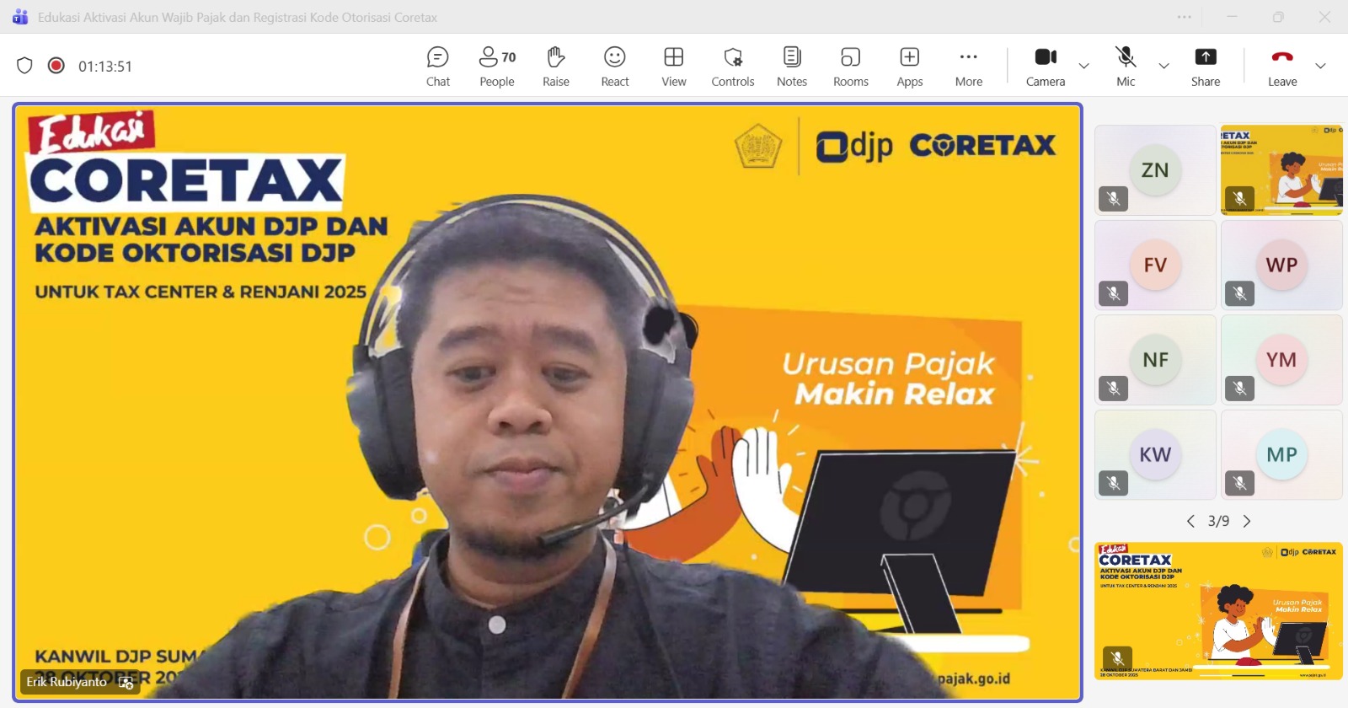Toggle the Camera on or off
1348x708 pixels.
pyautogui.click(x=1046, y=67)
